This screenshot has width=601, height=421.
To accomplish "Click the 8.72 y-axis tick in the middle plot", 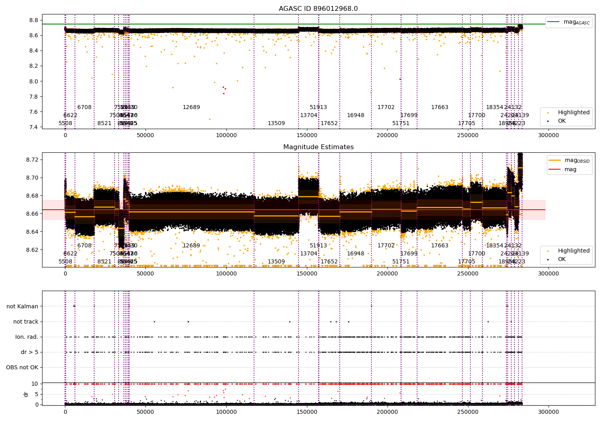I will point(32,160).
